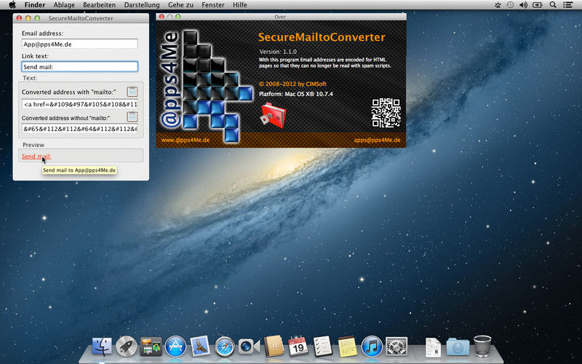Click Platform: Mac OS X 10.7.4 text
The width and height of the screenshot is (582, 364).
(x=296, y=94)
